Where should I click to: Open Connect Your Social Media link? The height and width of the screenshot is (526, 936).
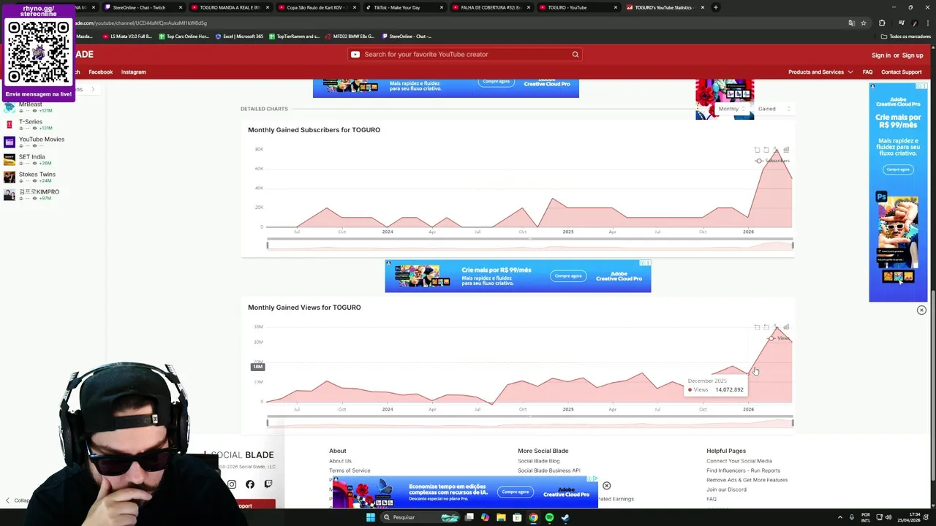739,461
